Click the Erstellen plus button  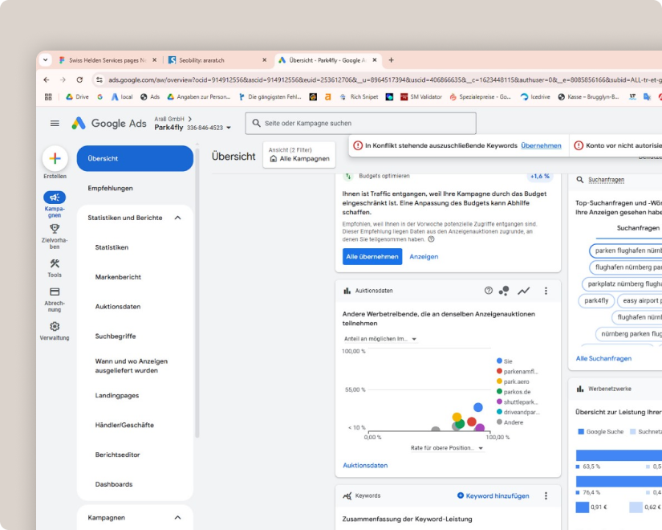tap(55, 158)
